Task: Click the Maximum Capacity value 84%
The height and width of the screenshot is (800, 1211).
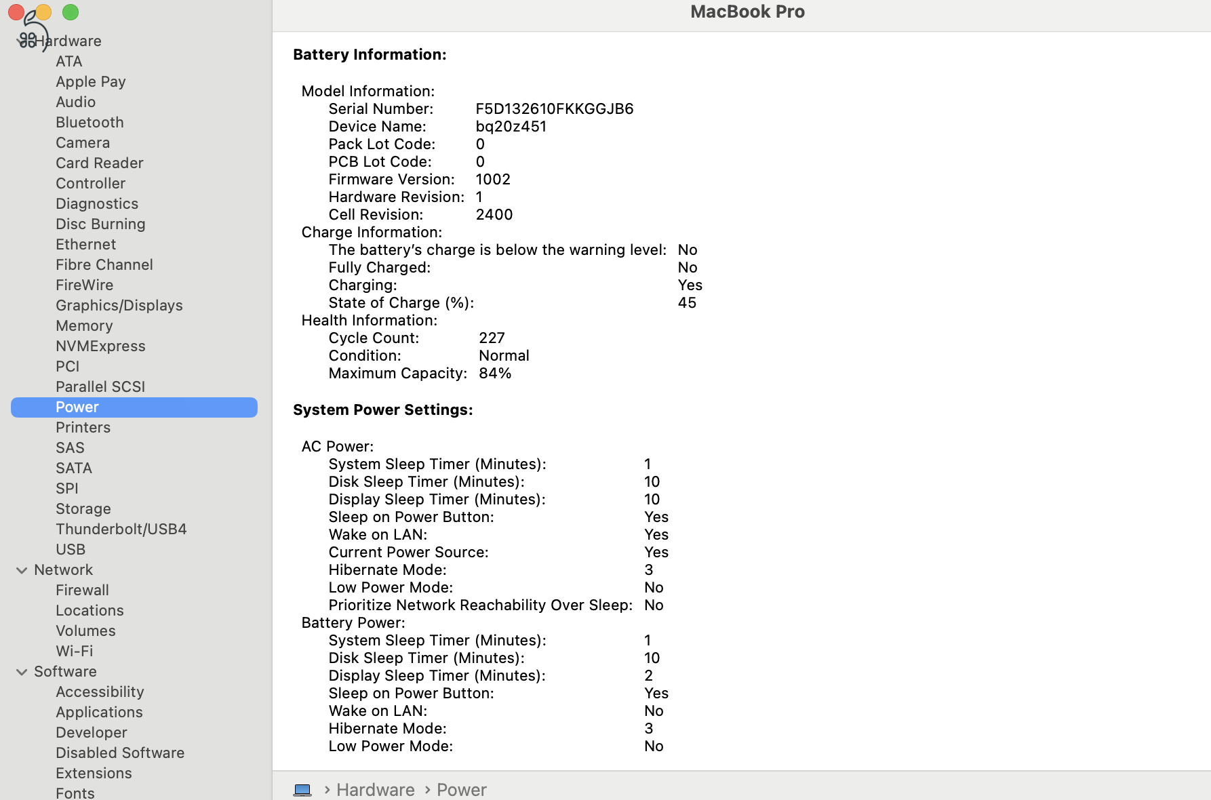Action: pyautogui.click(x=495, y=374)
